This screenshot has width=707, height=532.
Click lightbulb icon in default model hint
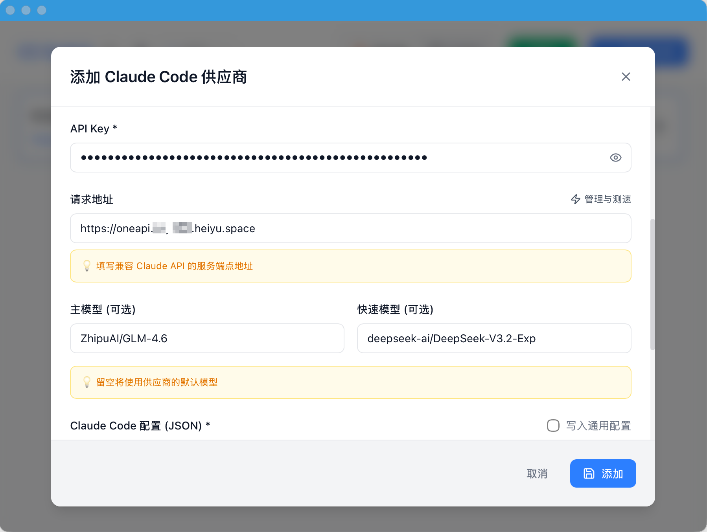tap(87, 382)
